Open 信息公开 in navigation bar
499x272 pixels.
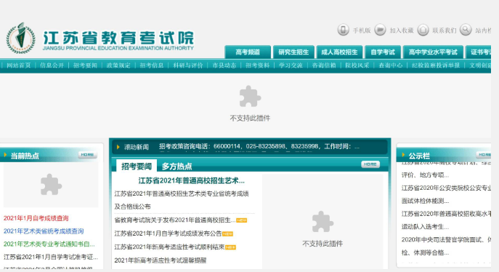pos(52,65)
